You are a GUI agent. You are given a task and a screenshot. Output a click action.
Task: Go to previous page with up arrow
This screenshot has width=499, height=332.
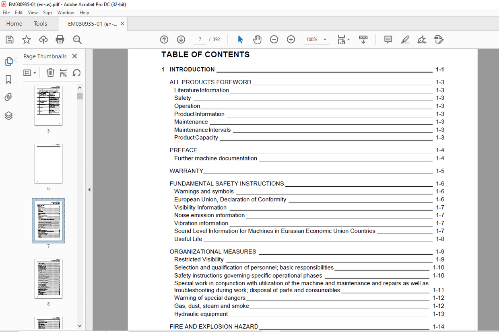click(x=164, y=39)
